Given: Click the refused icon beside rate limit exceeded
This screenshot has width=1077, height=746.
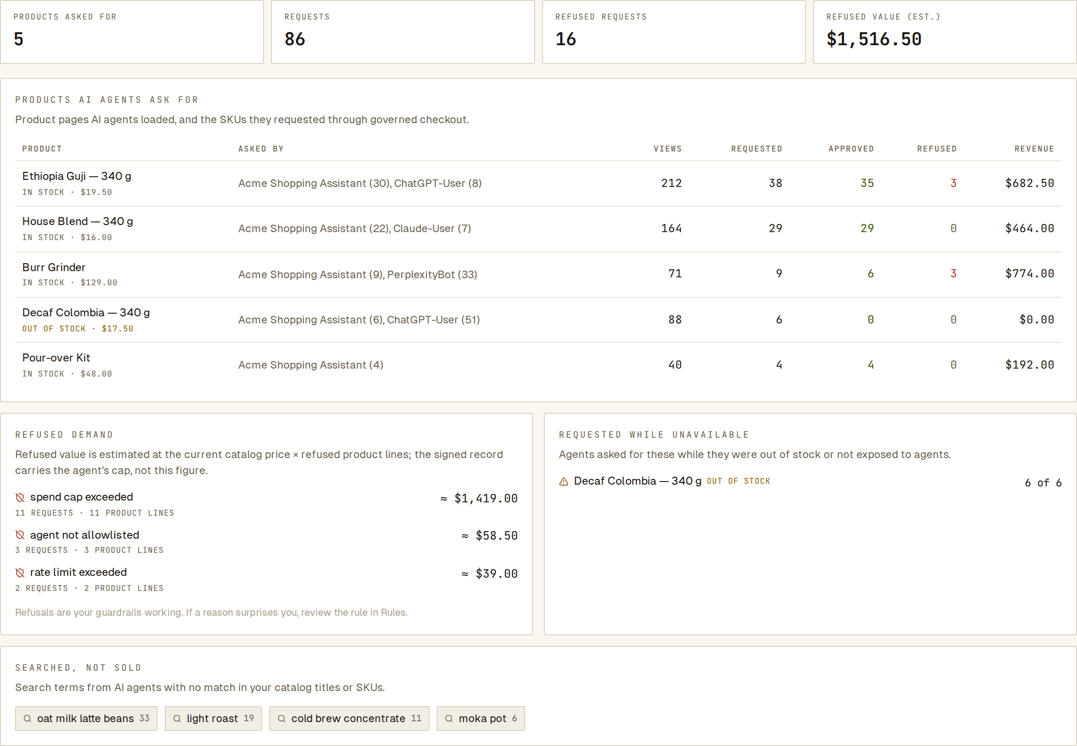Looking at the screenshot, I should (x=19, y=573).
